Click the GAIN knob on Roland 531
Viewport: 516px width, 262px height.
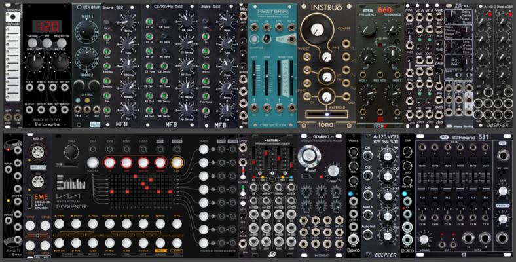coord(503,191)
